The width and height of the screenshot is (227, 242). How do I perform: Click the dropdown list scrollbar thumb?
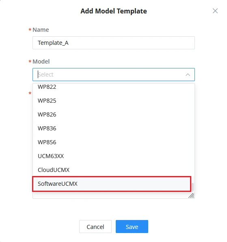click(192, 187)
